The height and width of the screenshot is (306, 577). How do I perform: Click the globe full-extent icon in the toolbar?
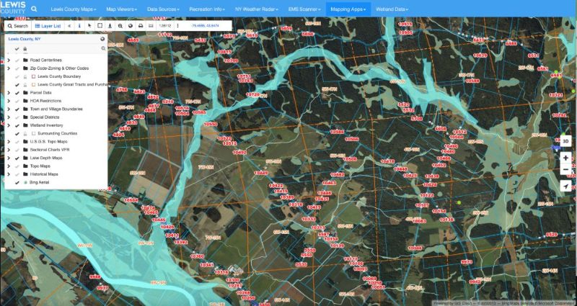[131, 26]
